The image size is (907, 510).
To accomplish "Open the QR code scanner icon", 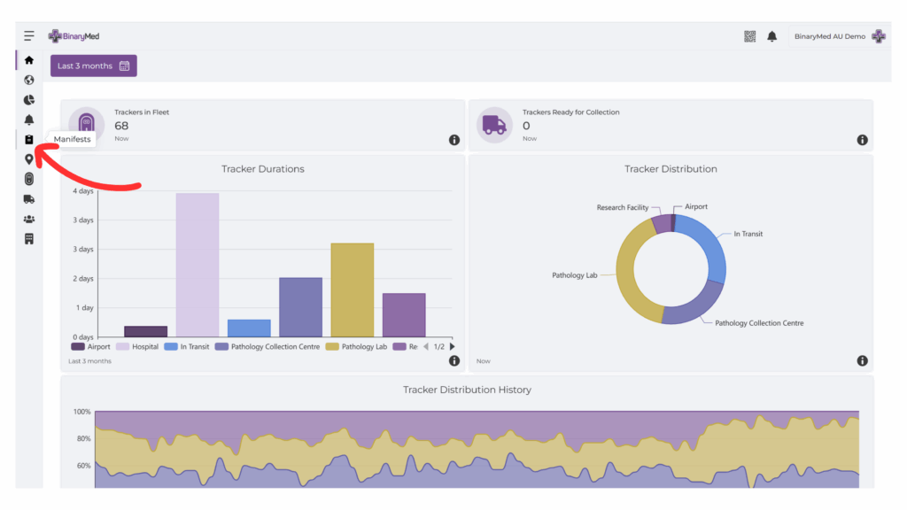I will [x=750, y=36].
